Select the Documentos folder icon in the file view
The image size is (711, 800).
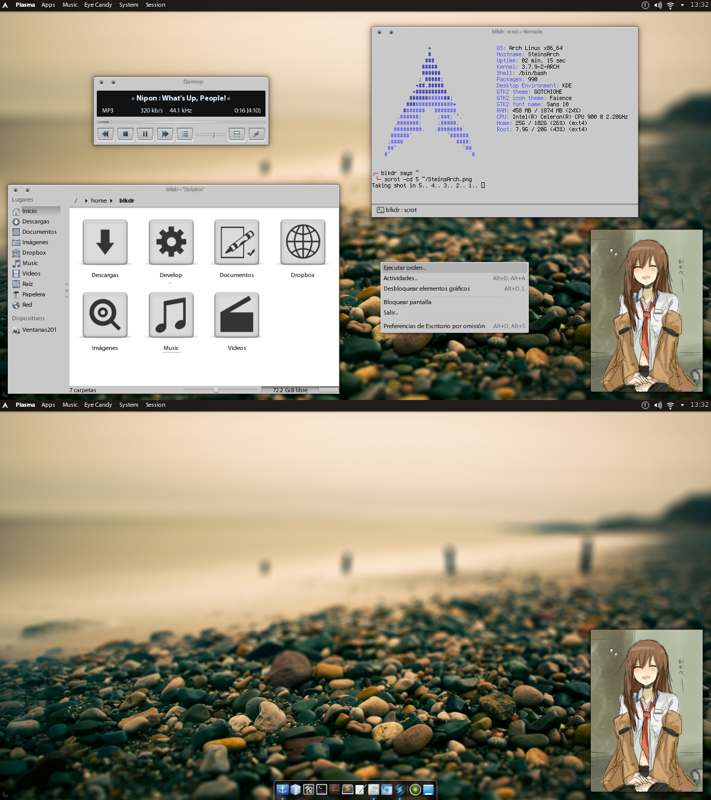point(237,242)
